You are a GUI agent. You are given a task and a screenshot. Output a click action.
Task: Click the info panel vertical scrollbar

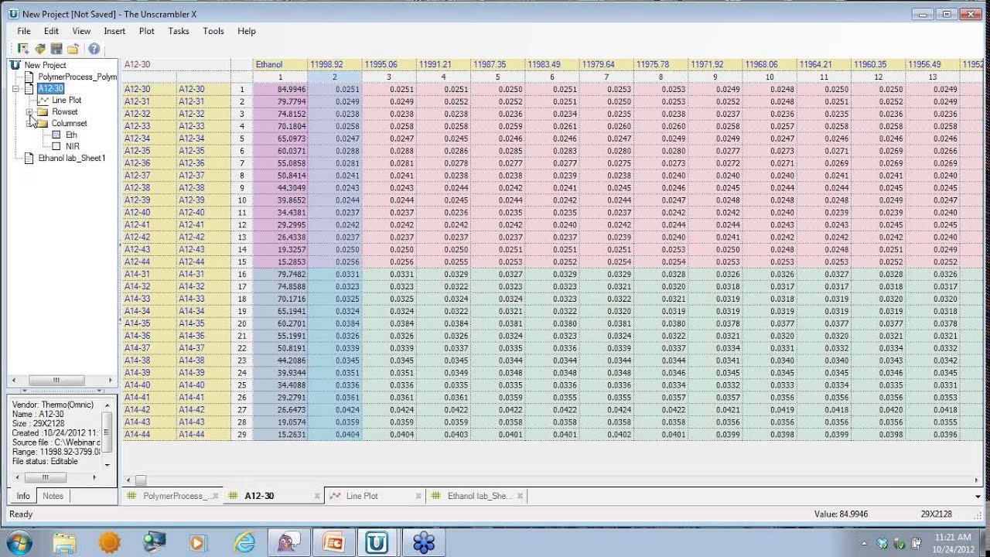108,433
